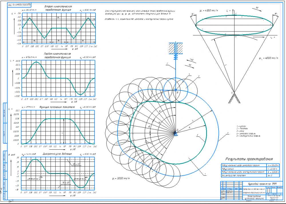Viewport: 286px width, 204px height.
Task: Select the 'μl = 4000 мм/м' label above the ellipse
Action: tap(209, 11)
